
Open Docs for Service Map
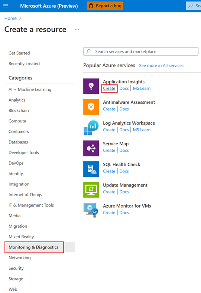coord(124,151)
